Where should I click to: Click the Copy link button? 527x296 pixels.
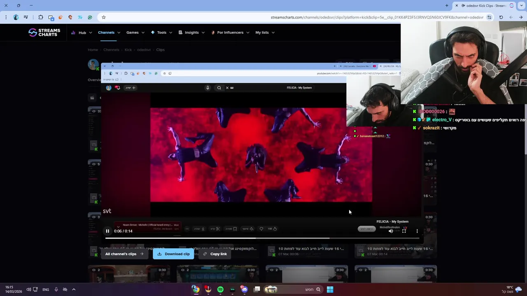coord(215,254)
